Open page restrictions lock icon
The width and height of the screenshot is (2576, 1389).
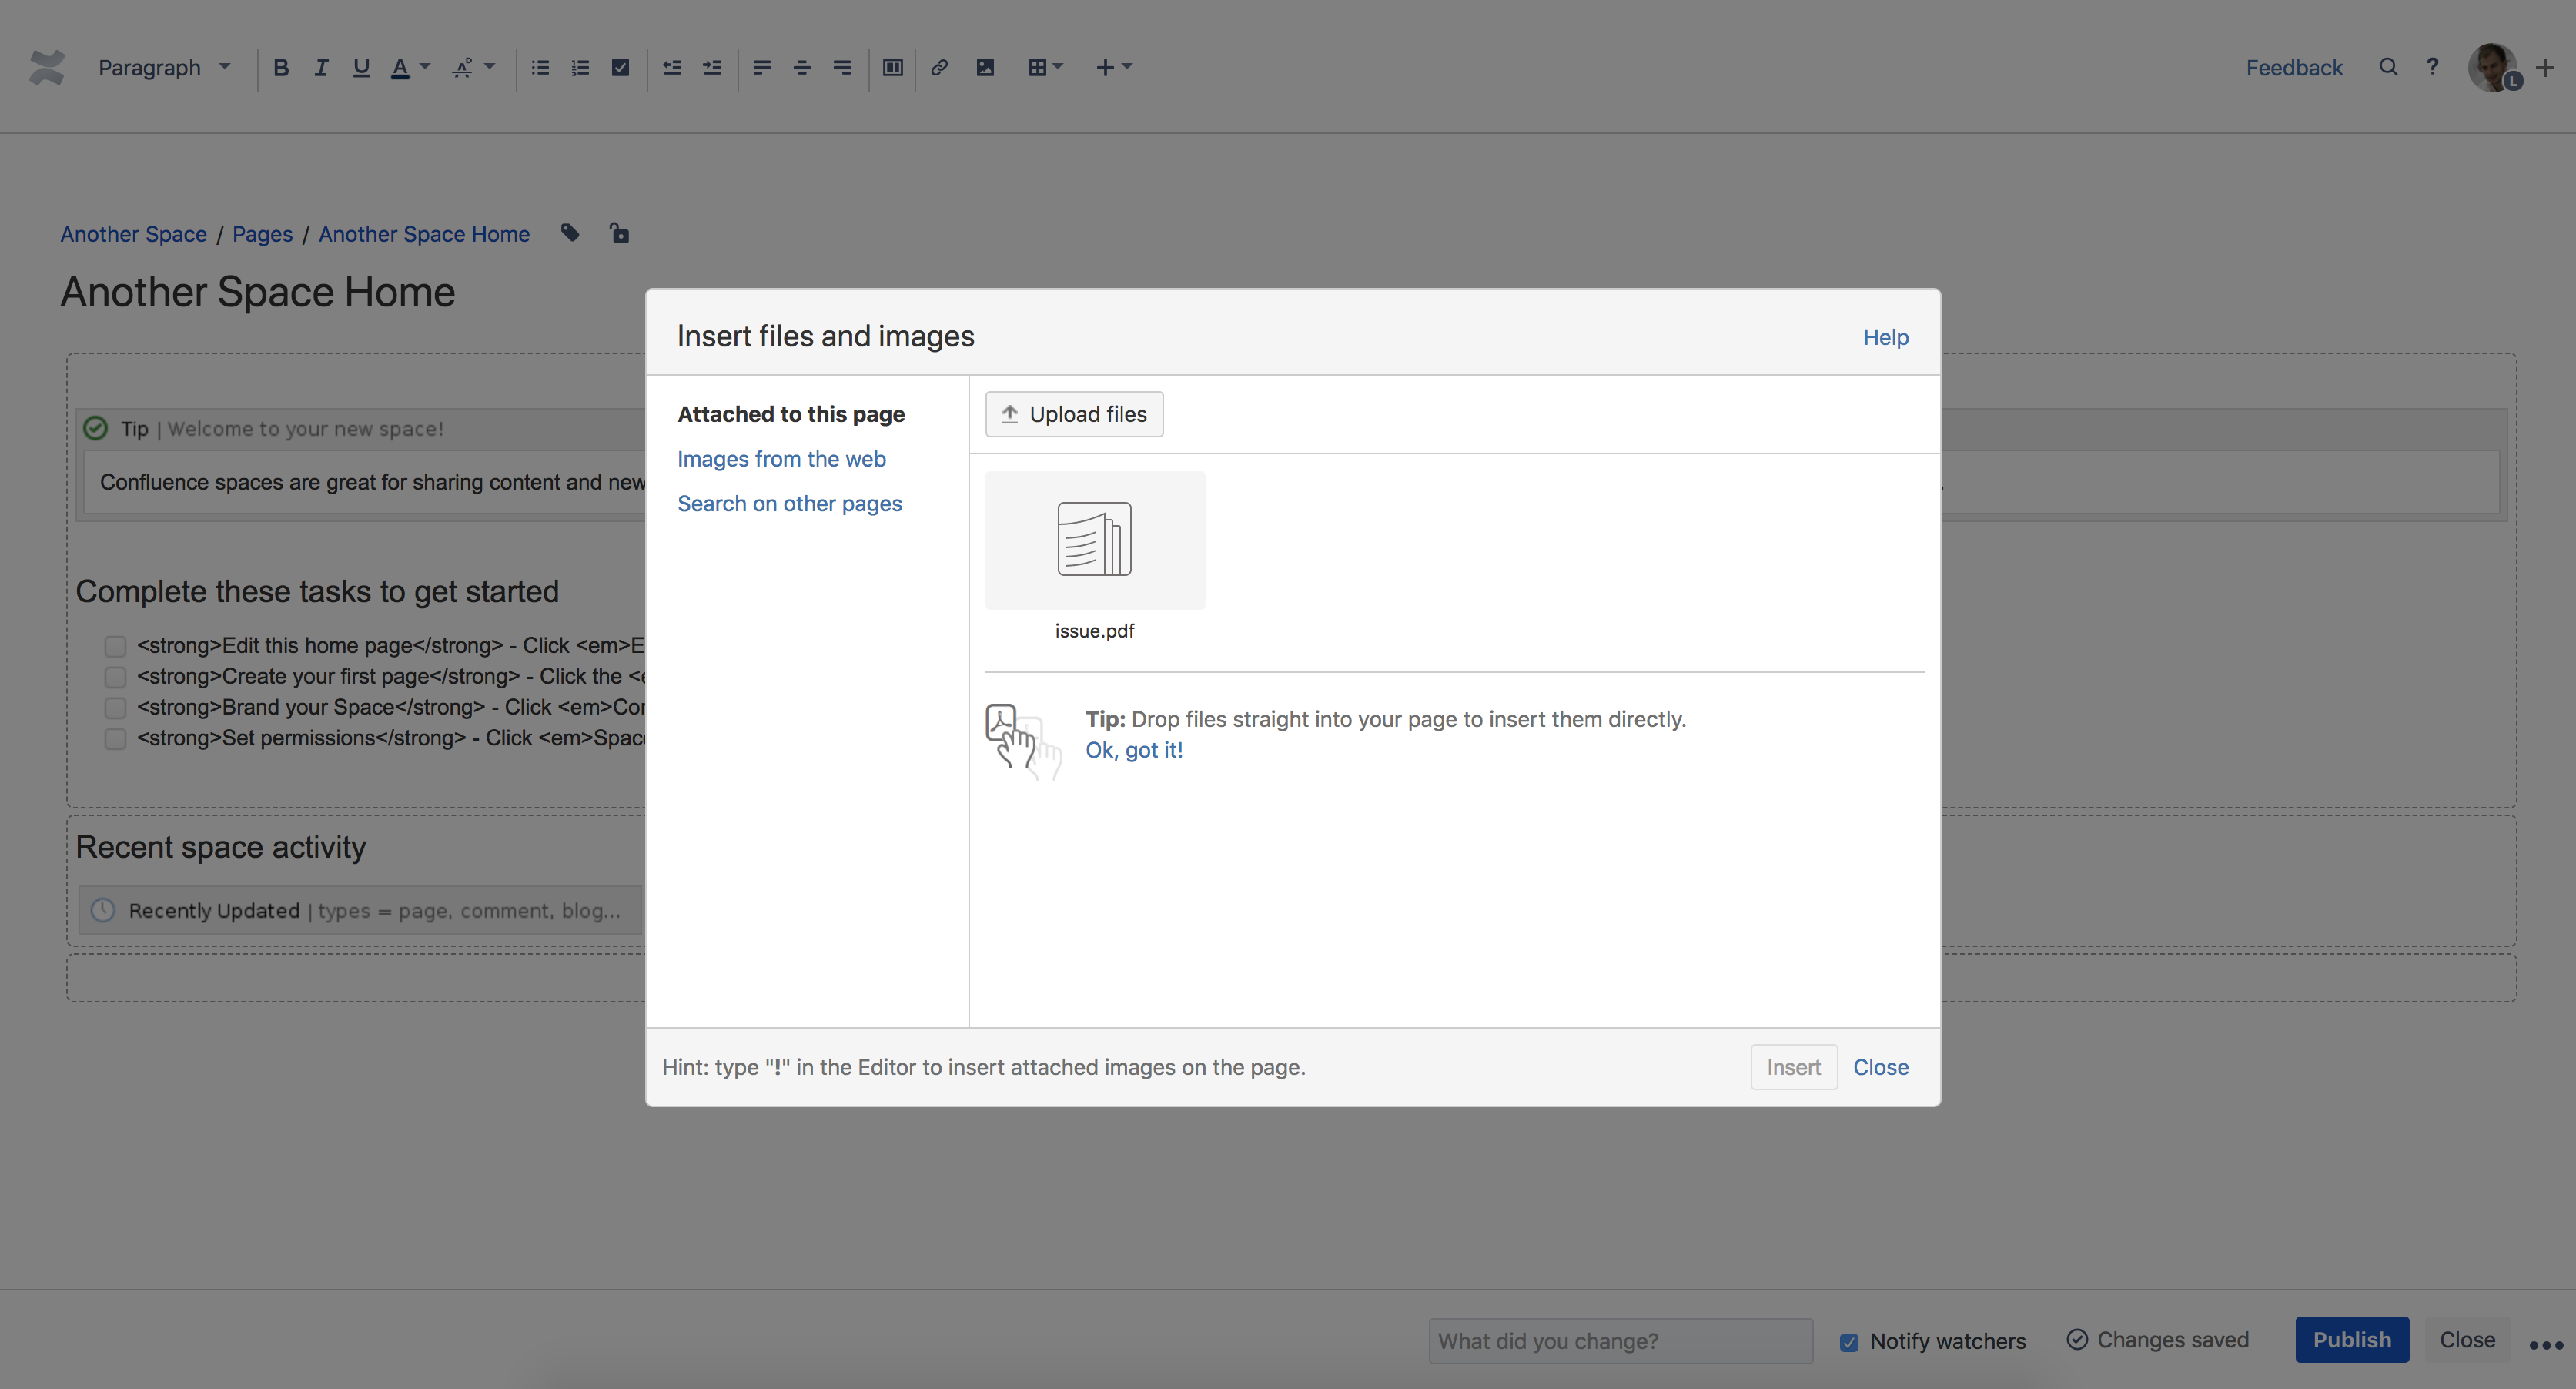pos(619,233)
